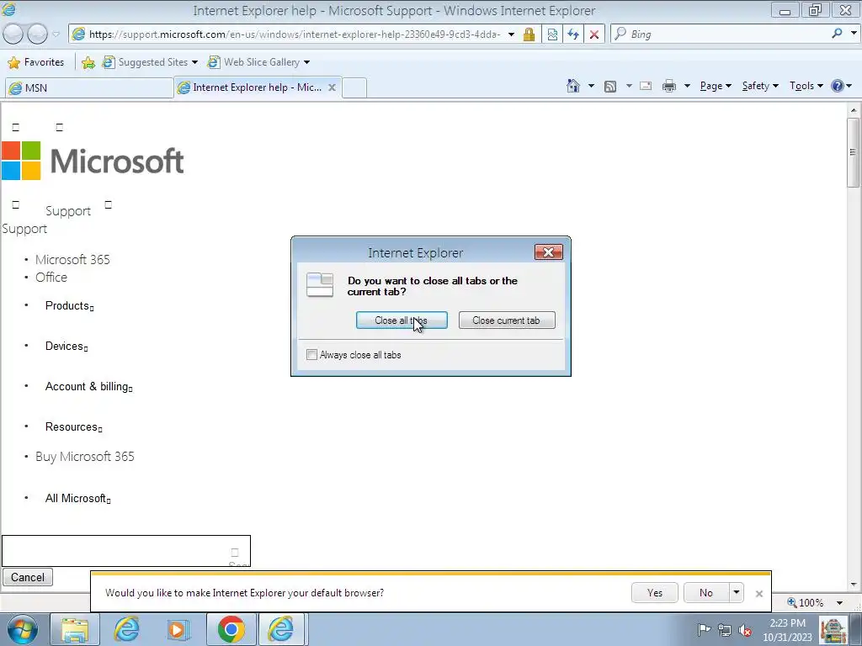
Task: Expand Account & billing menu item
Action: point(88,387)
